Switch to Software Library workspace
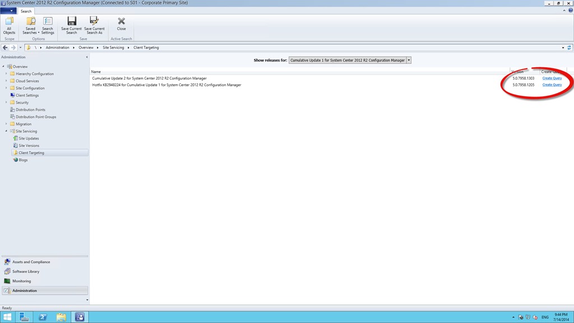The width and height of the screenshot is (574, 323). 26,271
